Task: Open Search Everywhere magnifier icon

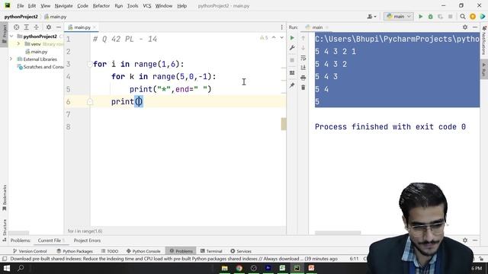Action: click(463, 17)
